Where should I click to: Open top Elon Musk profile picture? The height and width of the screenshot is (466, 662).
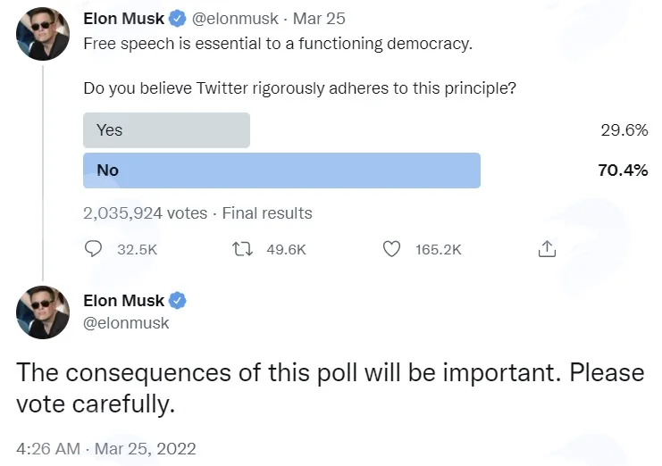pos(43,34)
